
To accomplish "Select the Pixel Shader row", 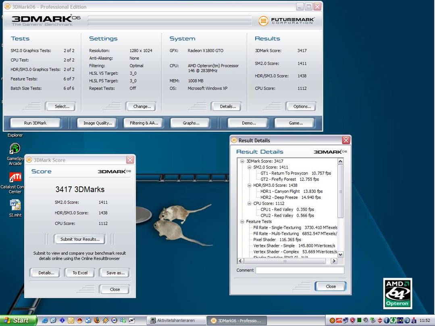I will point(277,240).
